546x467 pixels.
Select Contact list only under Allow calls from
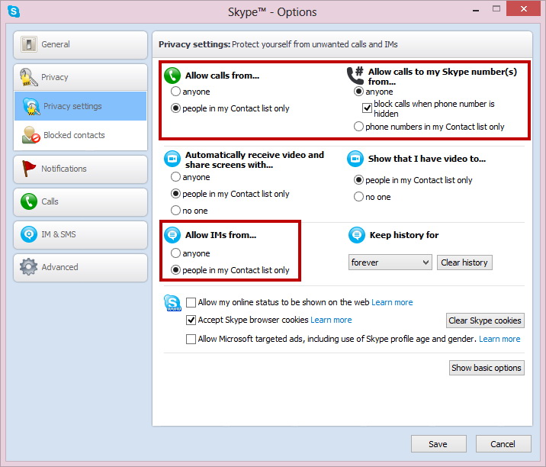(x=175, y=108)
